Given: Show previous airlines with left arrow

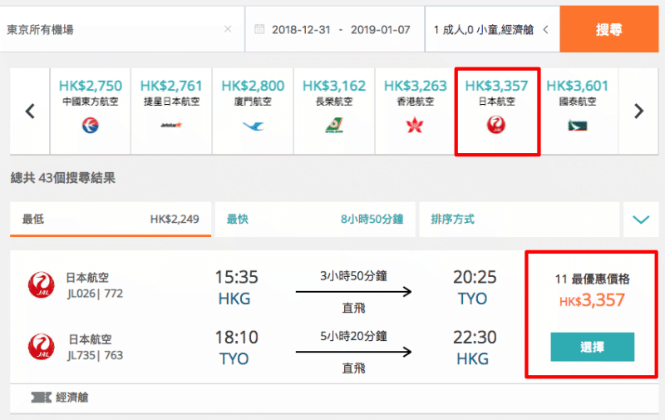Looking at the screenshot, I should (x=30, y=111).
